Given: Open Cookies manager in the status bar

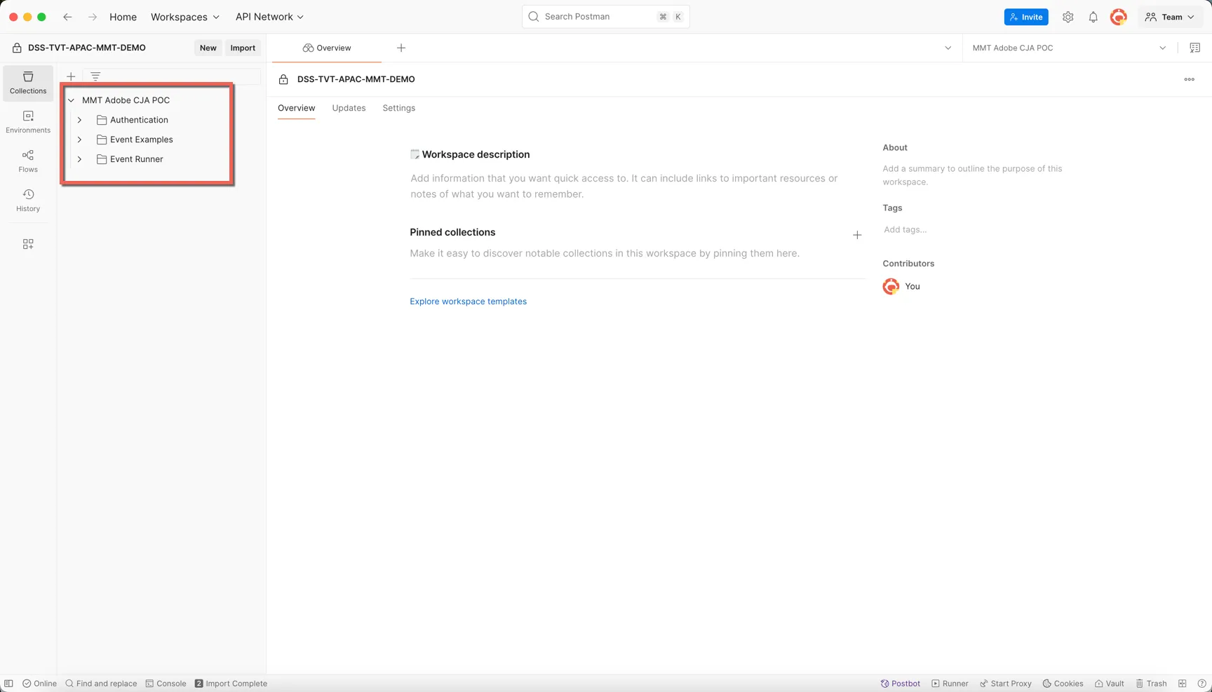Looking at the screenshot, I should pyautogui.click(x=1063, y=684).
